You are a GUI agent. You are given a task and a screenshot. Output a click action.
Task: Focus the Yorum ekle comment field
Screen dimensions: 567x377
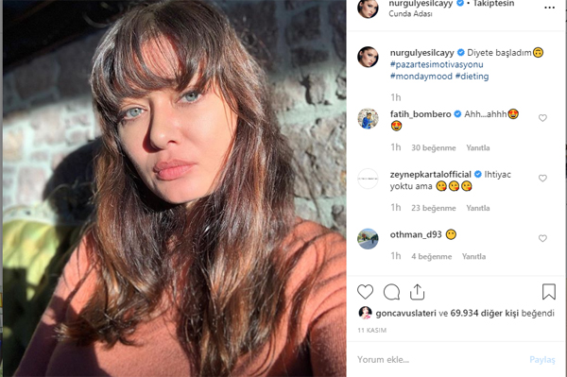[438, 360]
